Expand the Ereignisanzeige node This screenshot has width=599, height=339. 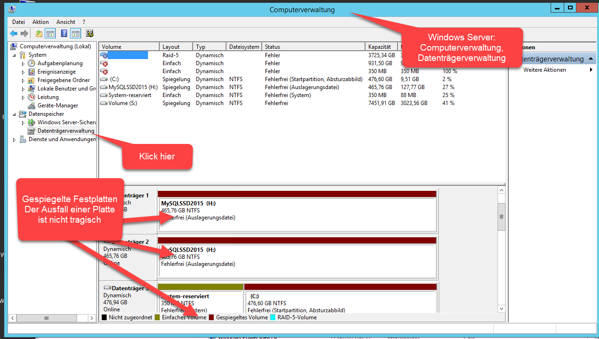pyautogui.click(x=23, y=72)
